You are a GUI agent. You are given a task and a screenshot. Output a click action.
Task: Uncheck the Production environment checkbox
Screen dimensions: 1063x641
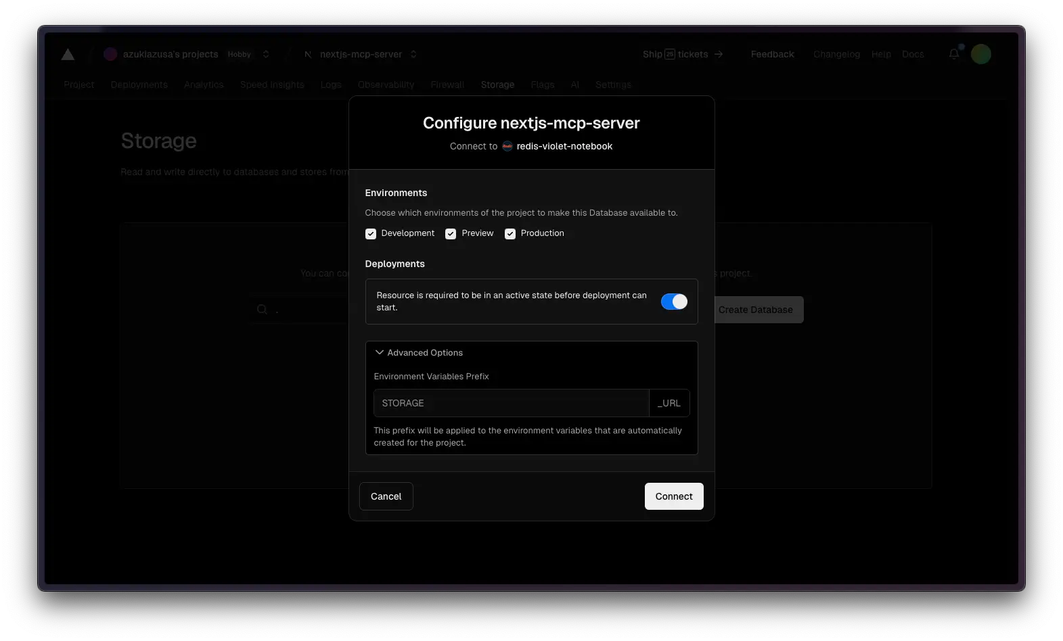click(x=510, y=234)
